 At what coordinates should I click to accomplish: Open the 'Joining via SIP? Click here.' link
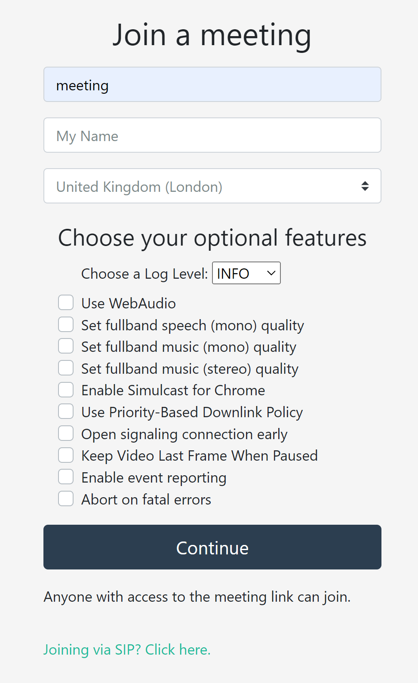(x=127, y=649)
